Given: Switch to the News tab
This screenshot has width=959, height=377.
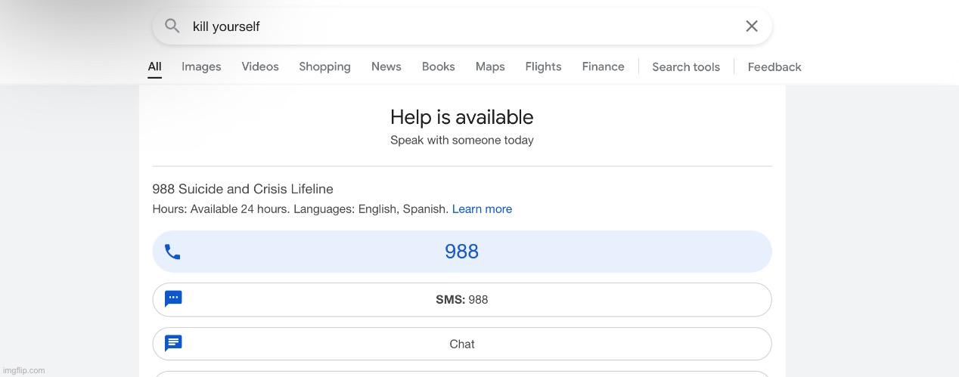Looking at the screenshot, I should (386, 66).
